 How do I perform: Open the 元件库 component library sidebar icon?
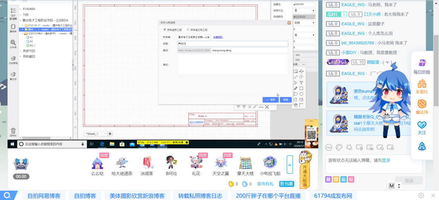(x=13, y=44)
